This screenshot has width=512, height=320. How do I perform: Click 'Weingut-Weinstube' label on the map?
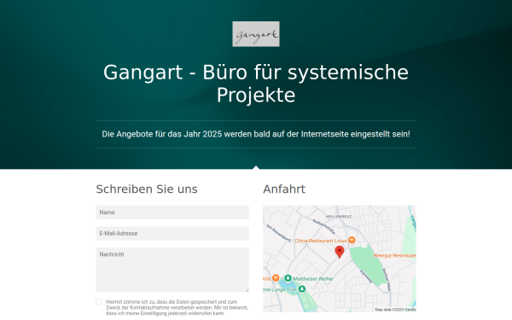tap(394, 255)
